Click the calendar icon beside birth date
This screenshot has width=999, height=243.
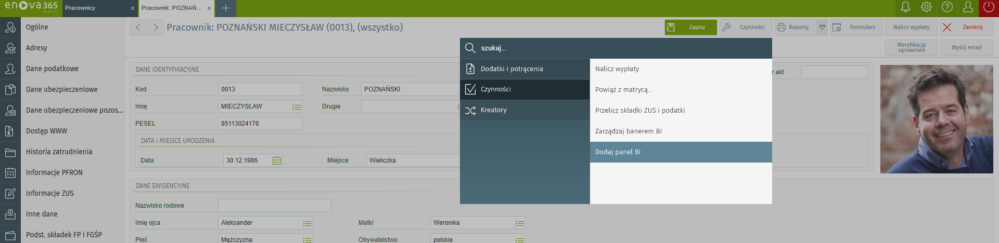click(x=277, y=160)
